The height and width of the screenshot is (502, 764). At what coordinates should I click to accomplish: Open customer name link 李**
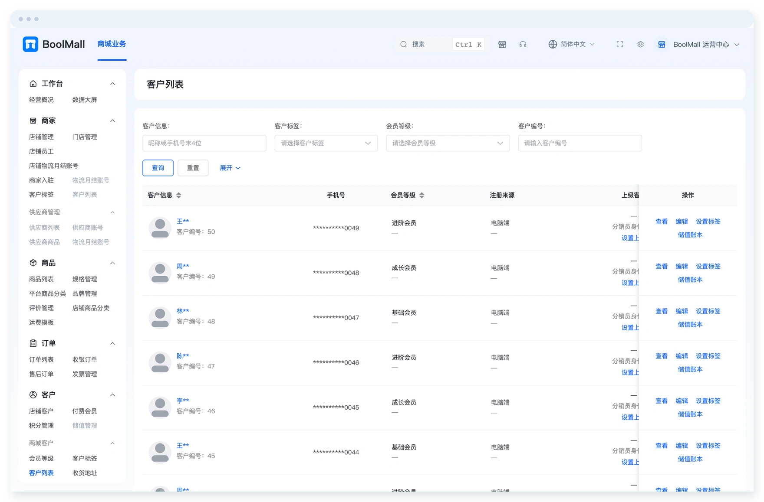click(183, 401)
